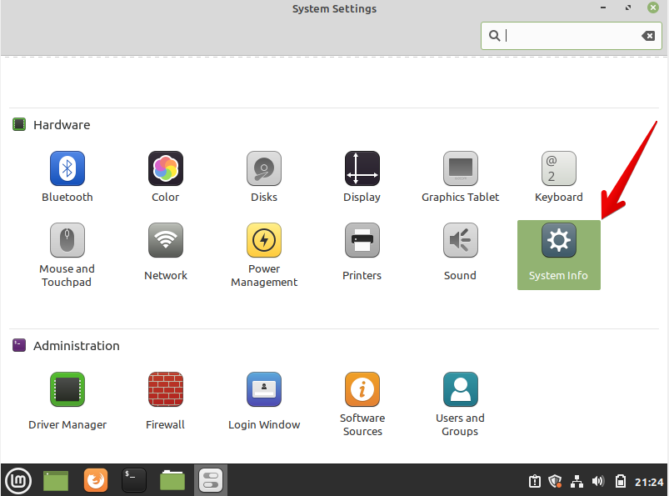Screen dimensions: 669x496
Task: Maximize the System Settings window
Action: pyautogui.click(x=628, y=8)
